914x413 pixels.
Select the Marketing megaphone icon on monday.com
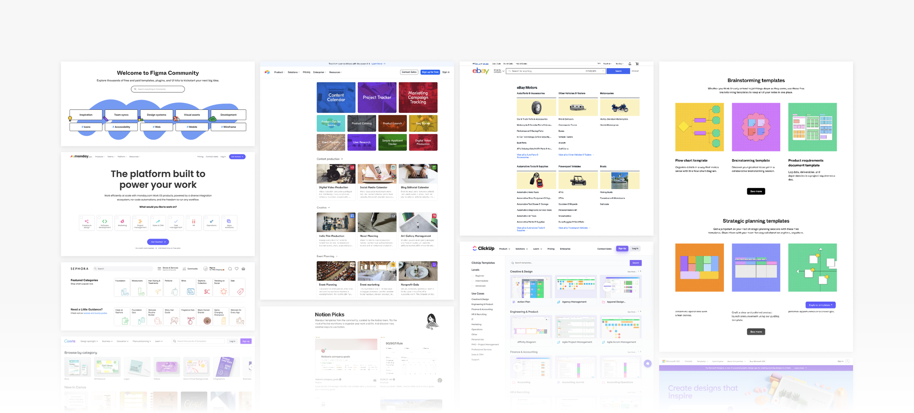(122, 221)
